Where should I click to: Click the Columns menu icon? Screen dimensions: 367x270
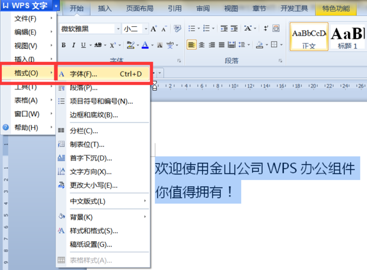pyautogui.click(x=61, y=130)
